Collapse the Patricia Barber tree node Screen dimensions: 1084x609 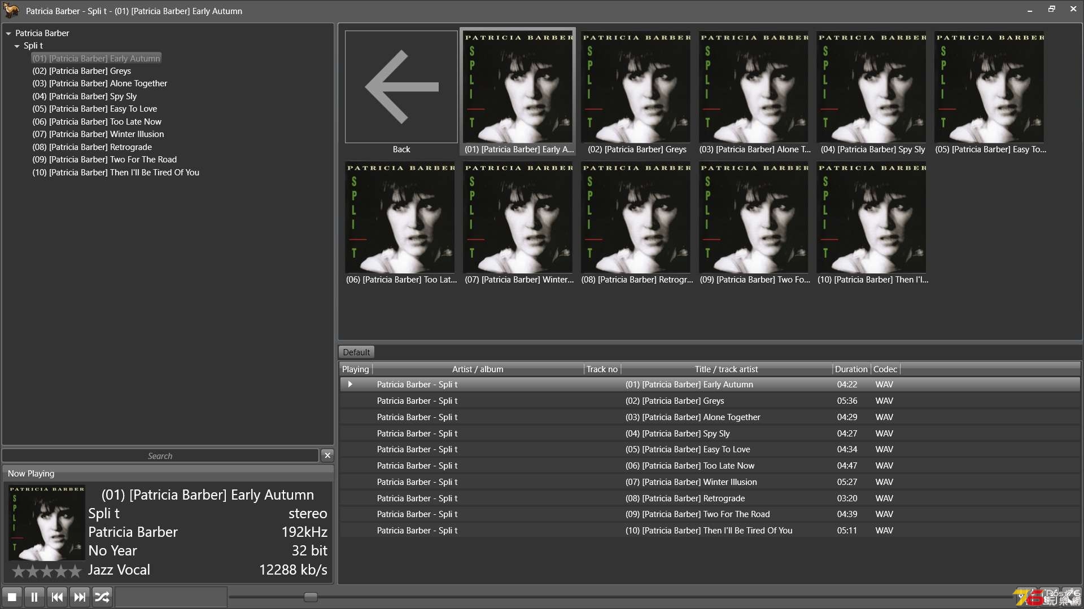[8, 33]
